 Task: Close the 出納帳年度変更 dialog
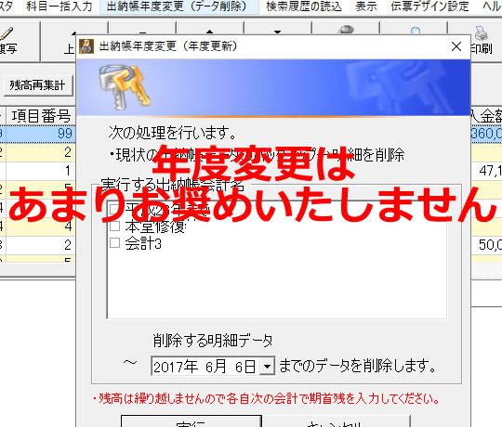point(456,46)
